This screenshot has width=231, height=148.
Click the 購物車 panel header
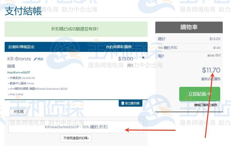(189, 27)
